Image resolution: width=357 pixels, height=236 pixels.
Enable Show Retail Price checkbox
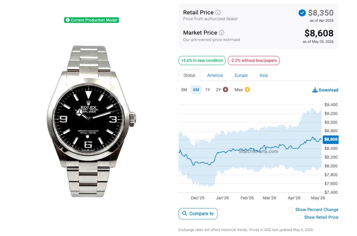[x=300, y=217]
